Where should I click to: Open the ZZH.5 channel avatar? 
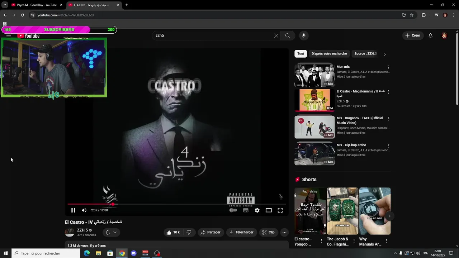(x=69, y=232)
